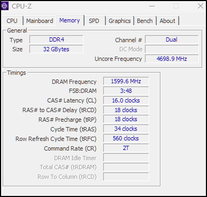Switch to the CPU tab
The width and height of the screenshot is (207, 197).
coord(12,21)
